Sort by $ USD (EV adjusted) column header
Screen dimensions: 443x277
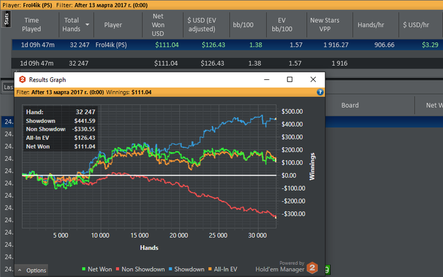point(202,25)
